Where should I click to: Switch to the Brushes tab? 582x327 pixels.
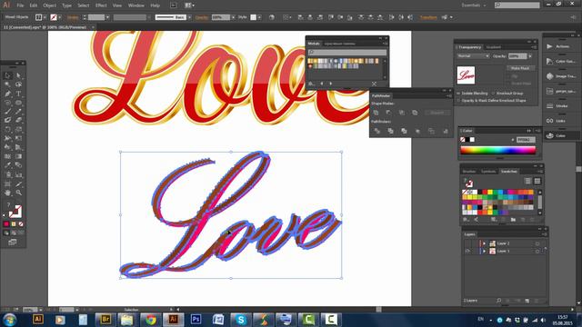[x=469, y=172]
